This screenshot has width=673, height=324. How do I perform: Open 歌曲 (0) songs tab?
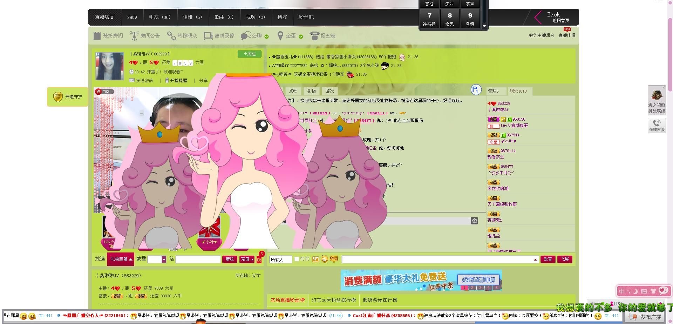[224, 17]
